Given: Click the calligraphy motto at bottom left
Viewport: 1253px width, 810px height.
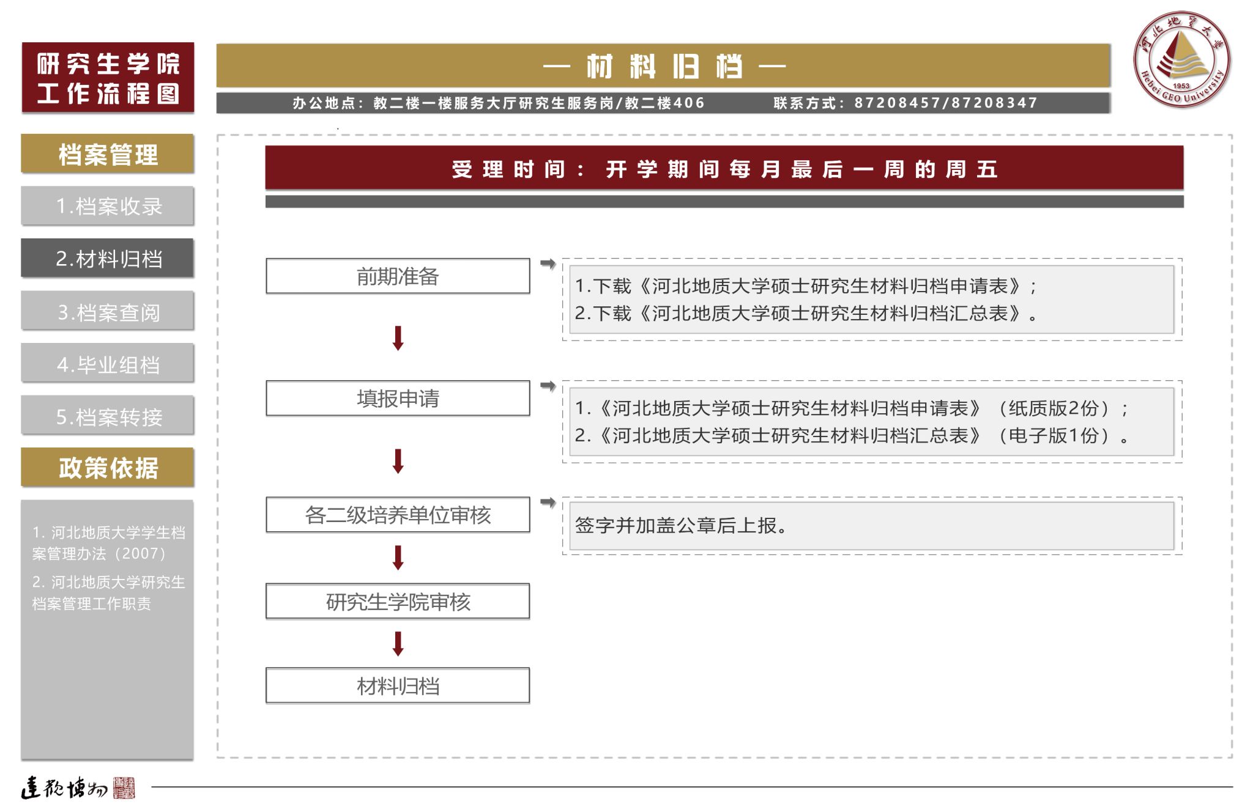Looking at the screenshot, I should pyautogui.click(x=64, y=788).
